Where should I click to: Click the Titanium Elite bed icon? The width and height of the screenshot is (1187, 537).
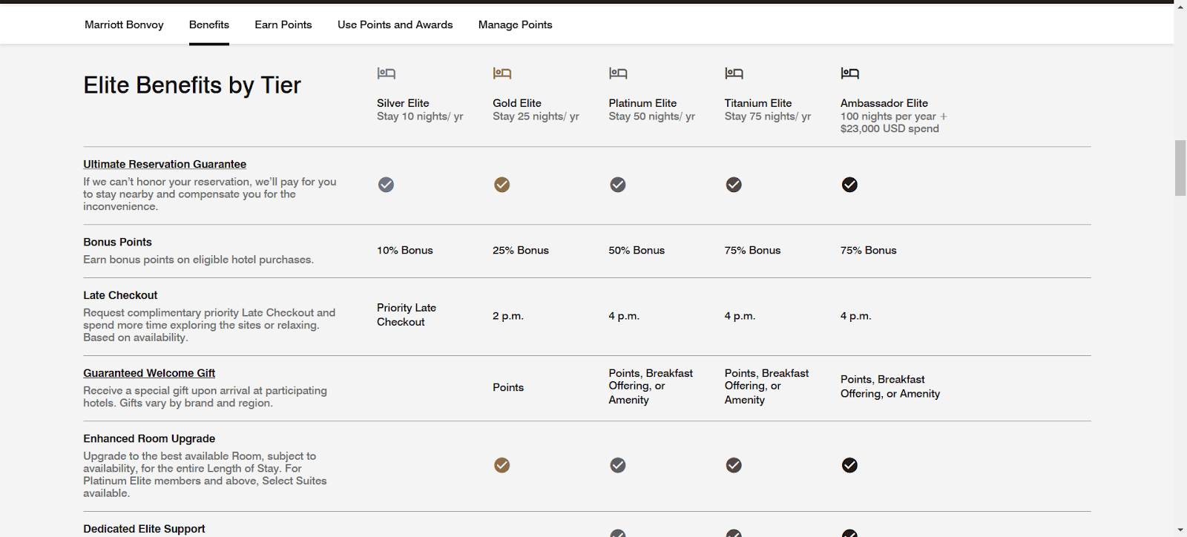[x=734, y=73]
